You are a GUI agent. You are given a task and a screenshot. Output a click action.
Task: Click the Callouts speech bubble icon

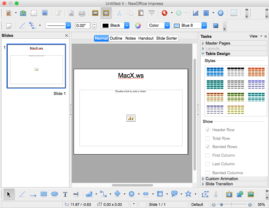(174, 194)
